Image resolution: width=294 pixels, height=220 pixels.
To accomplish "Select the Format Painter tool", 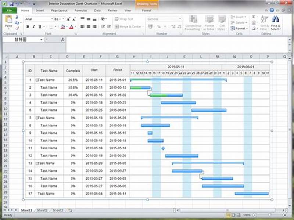I will [x=17, y=29].
